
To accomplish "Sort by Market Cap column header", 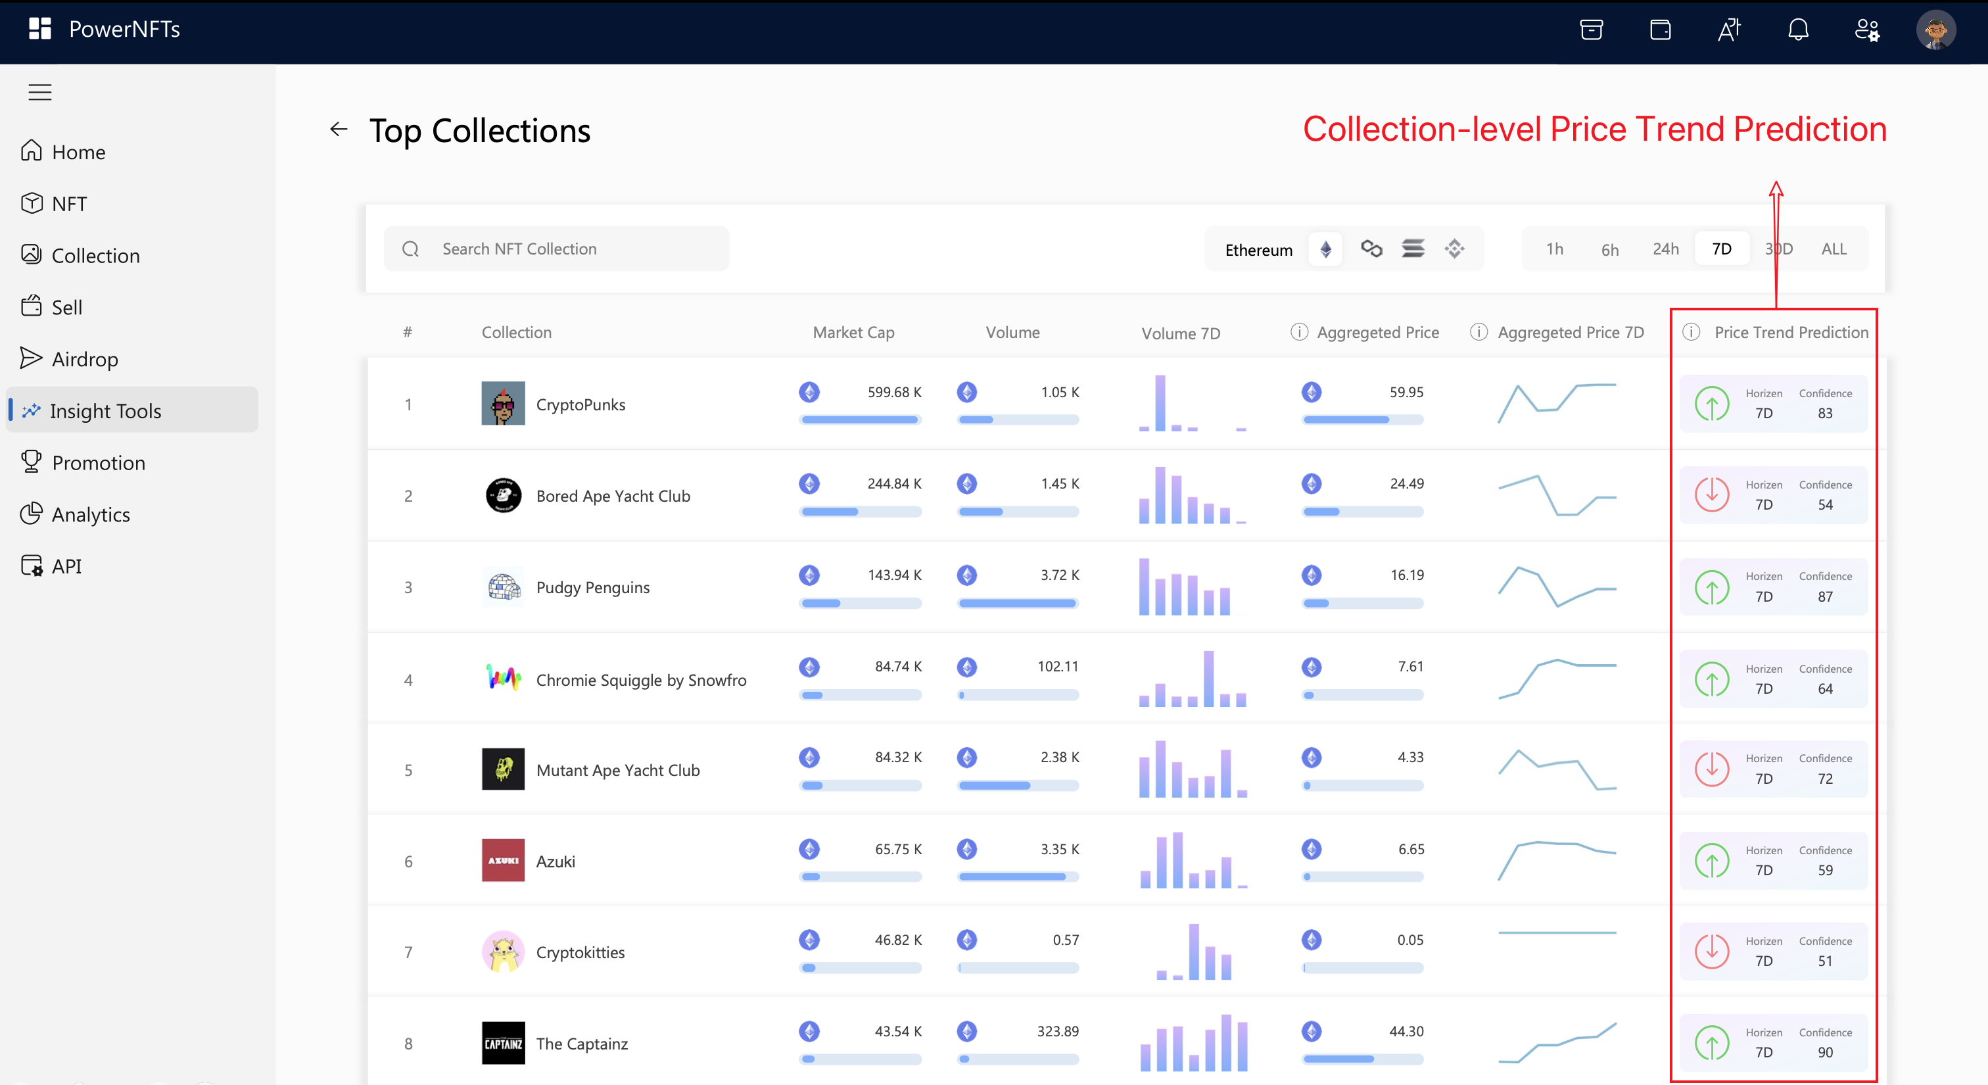I will coord(853,332).
